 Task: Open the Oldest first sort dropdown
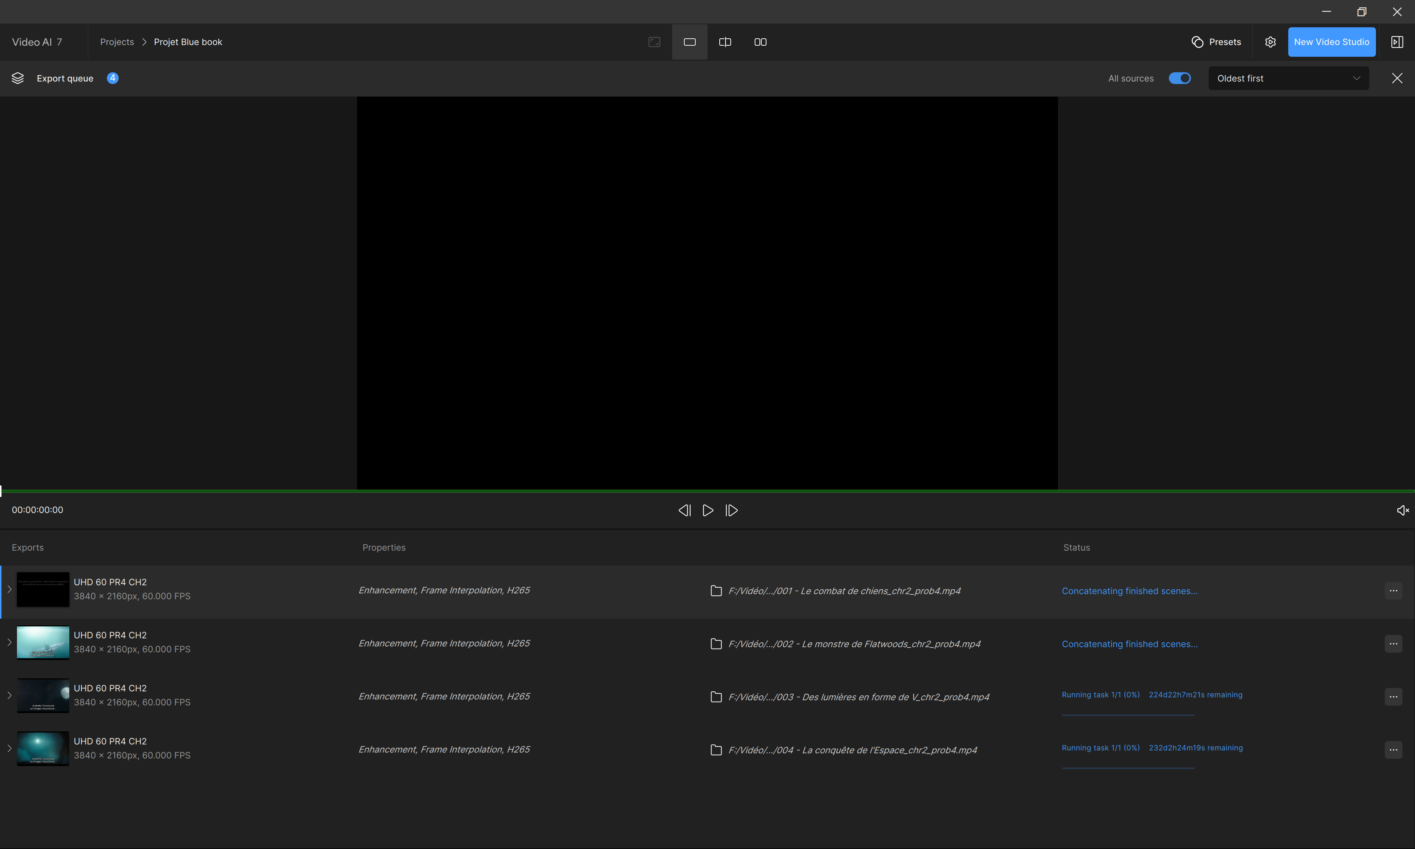(x=1288, y=78)
